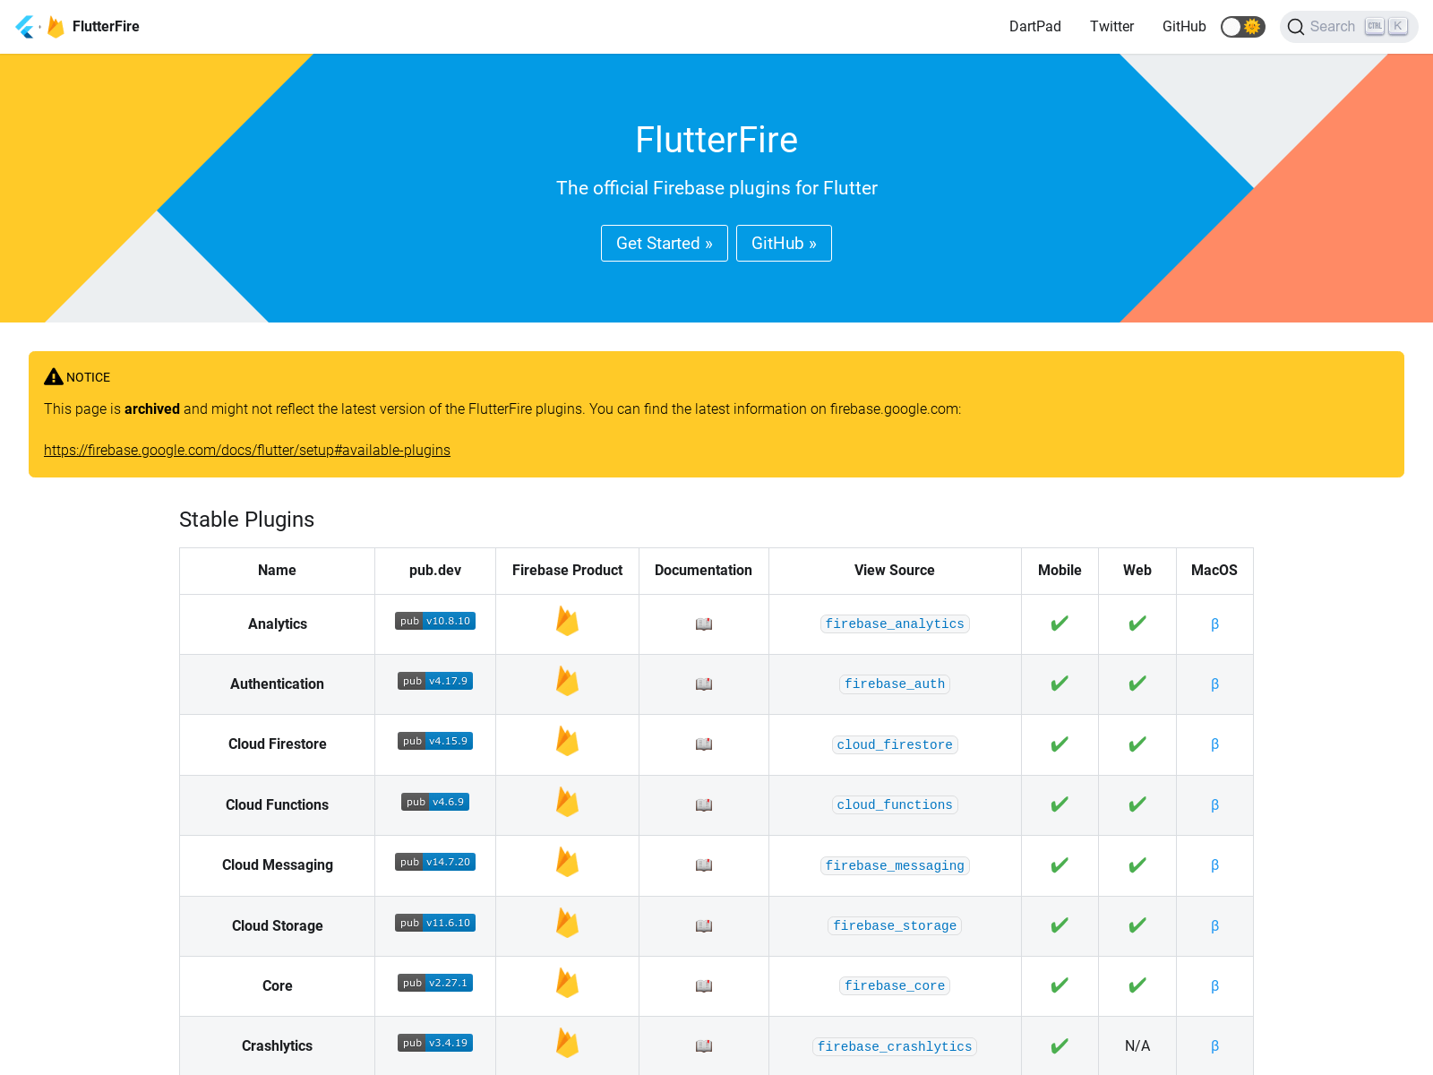Click pub v4.17.9 badge for Authentication
This screenshot has height=1075, width=1433.
click(435, 681)
